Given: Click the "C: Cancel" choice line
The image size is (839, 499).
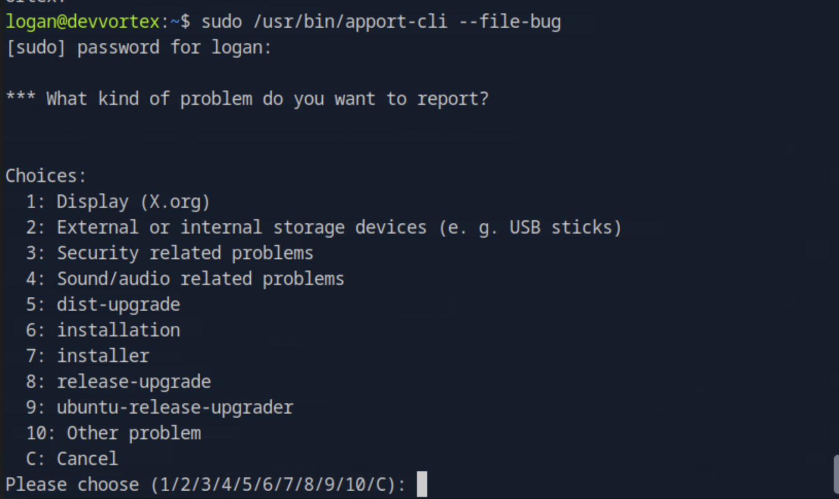Looking at the screenshot, I should (x=72, y=458).
